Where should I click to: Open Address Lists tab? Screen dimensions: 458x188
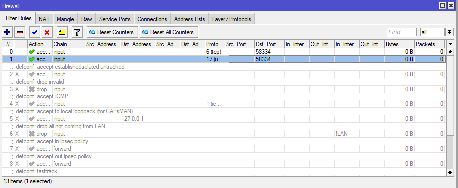[x=189, y=19]
